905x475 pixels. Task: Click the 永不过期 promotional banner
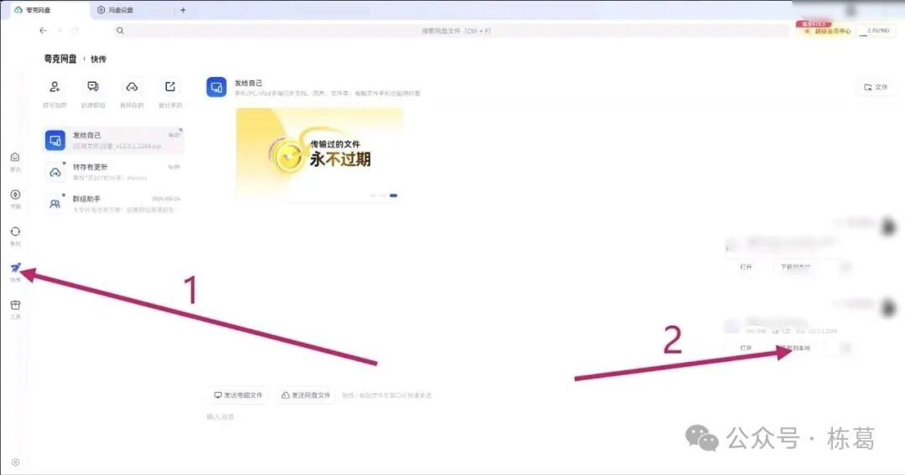319,154
